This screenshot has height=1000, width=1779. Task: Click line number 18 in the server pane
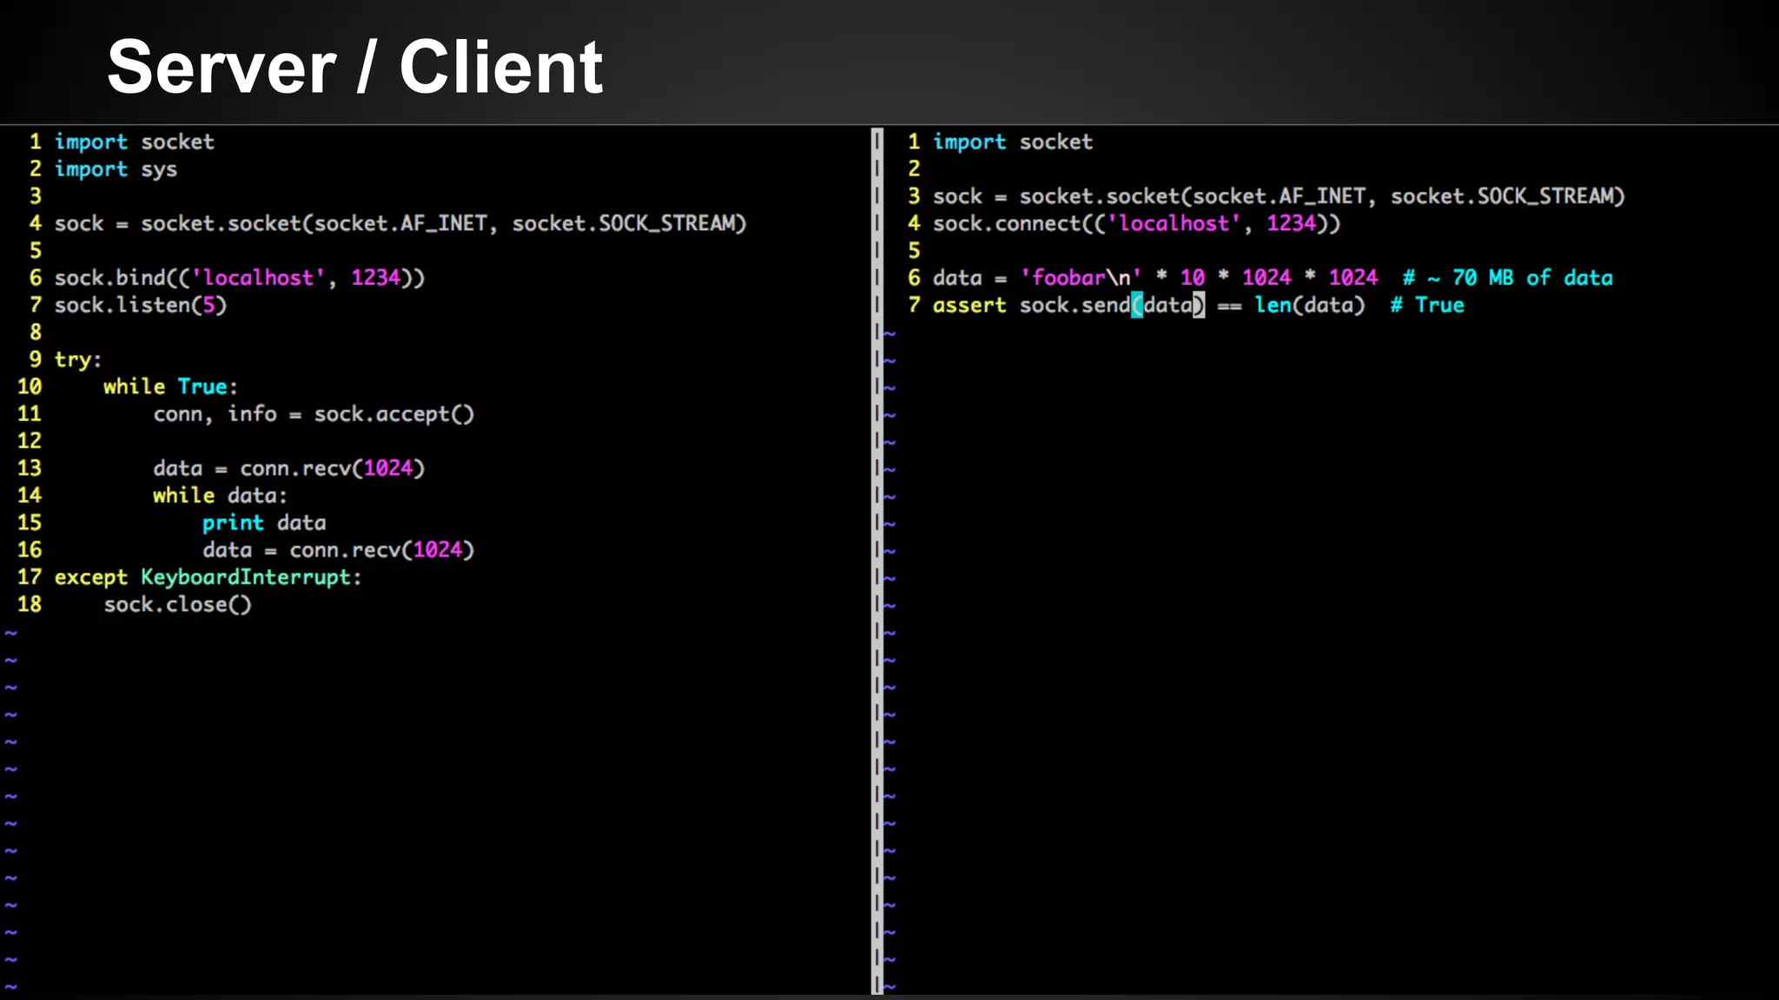[x=30, y=604]
